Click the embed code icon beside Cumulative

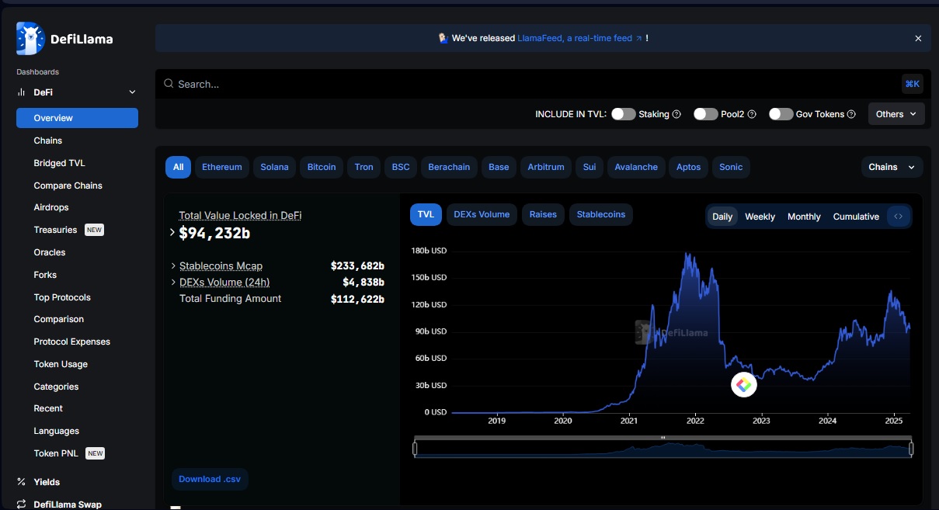pyautogui.click(x=899, y=217)
